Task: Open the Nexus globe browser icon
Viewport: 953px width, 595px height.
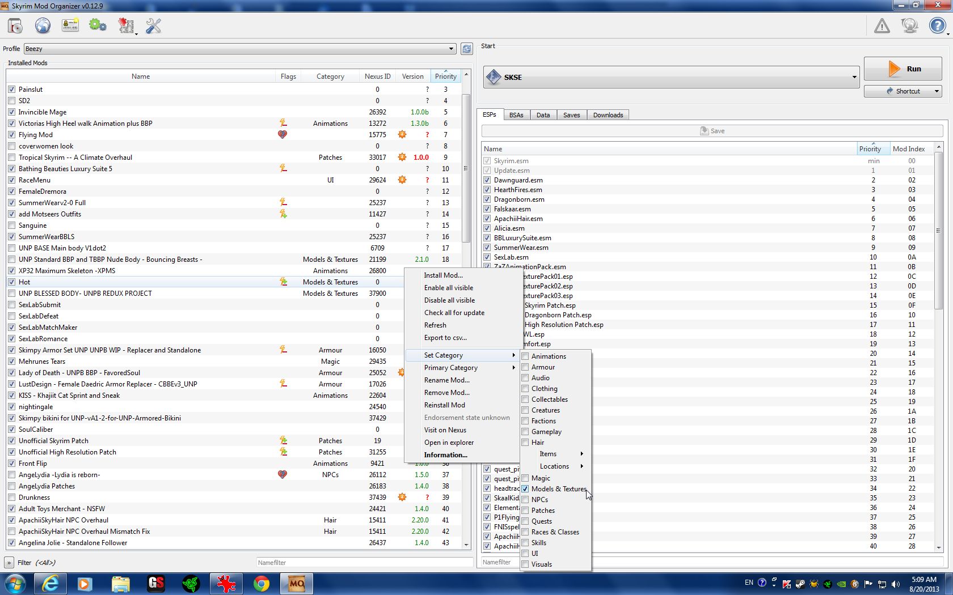Action: point(43,26)
